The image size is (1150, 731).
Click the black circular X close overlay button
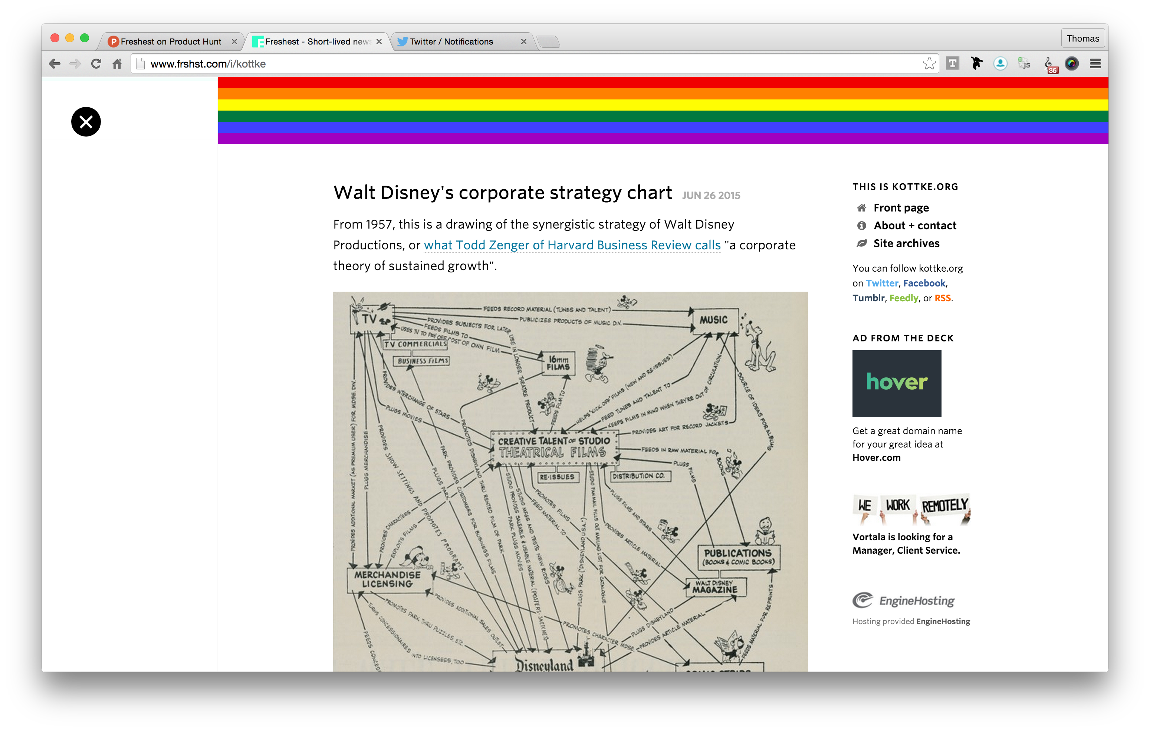[86, 122]
